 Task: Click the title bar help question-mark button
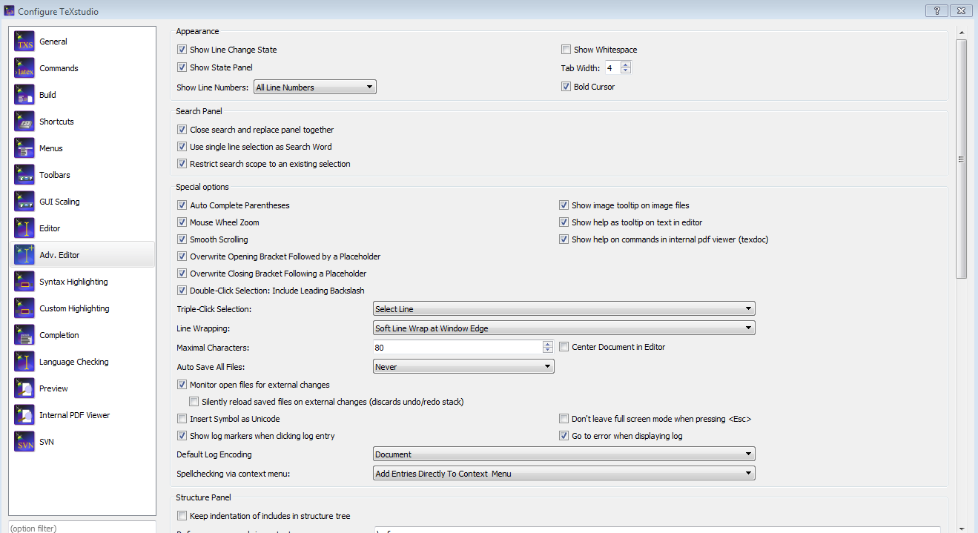tap(936, 10)
